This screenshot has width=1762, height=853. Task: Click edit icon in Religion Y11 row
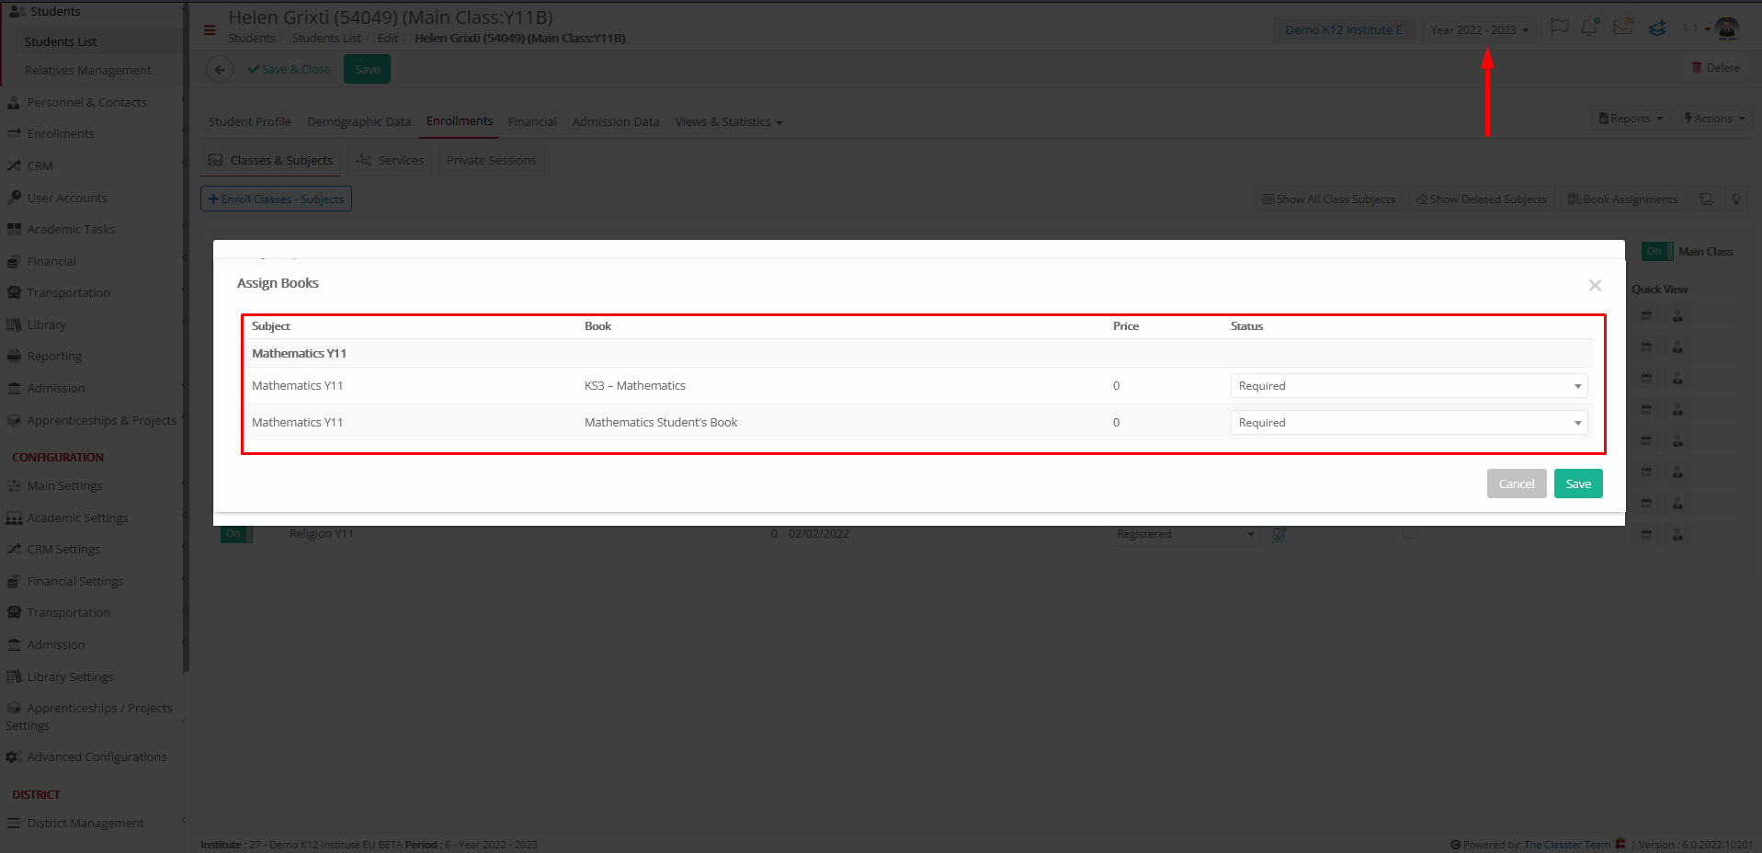(x=1279, y=534)
